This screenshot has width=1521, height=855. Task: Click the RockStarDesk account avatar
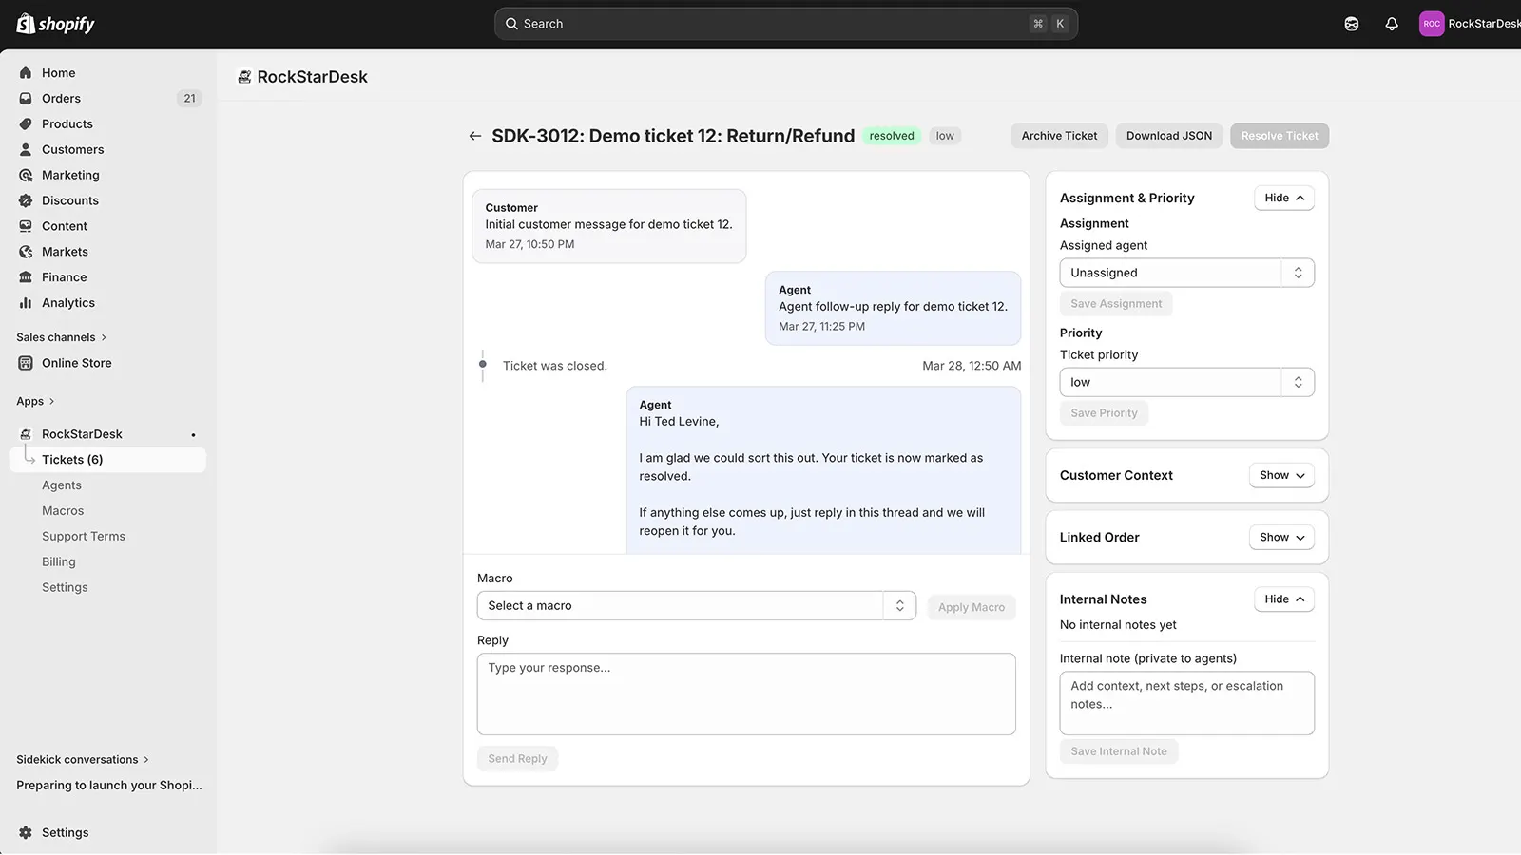(x=1432, y=24)
